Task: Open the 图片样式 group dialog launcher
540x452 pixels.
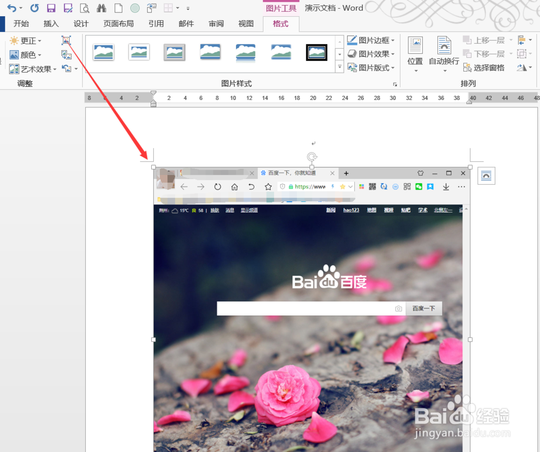Action: 395,84
